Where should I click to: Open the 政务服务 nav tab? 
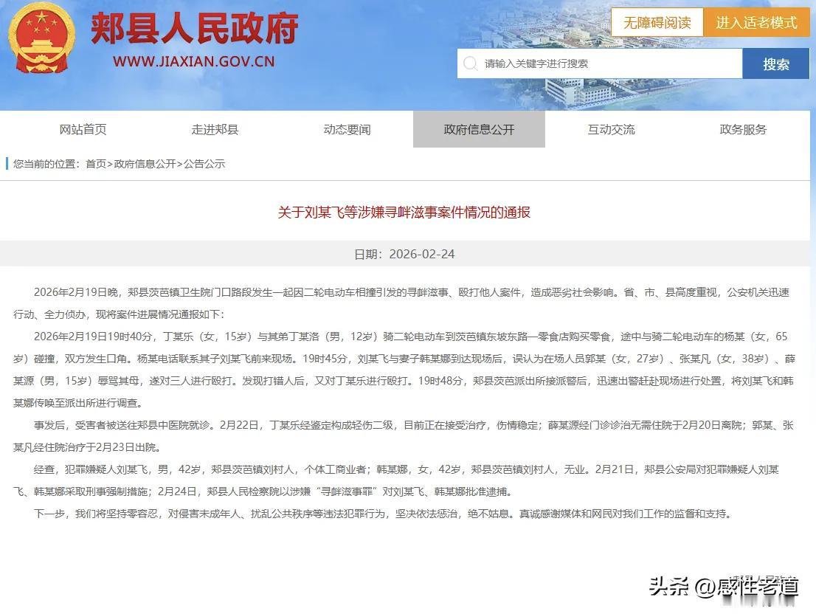(743, 129)
